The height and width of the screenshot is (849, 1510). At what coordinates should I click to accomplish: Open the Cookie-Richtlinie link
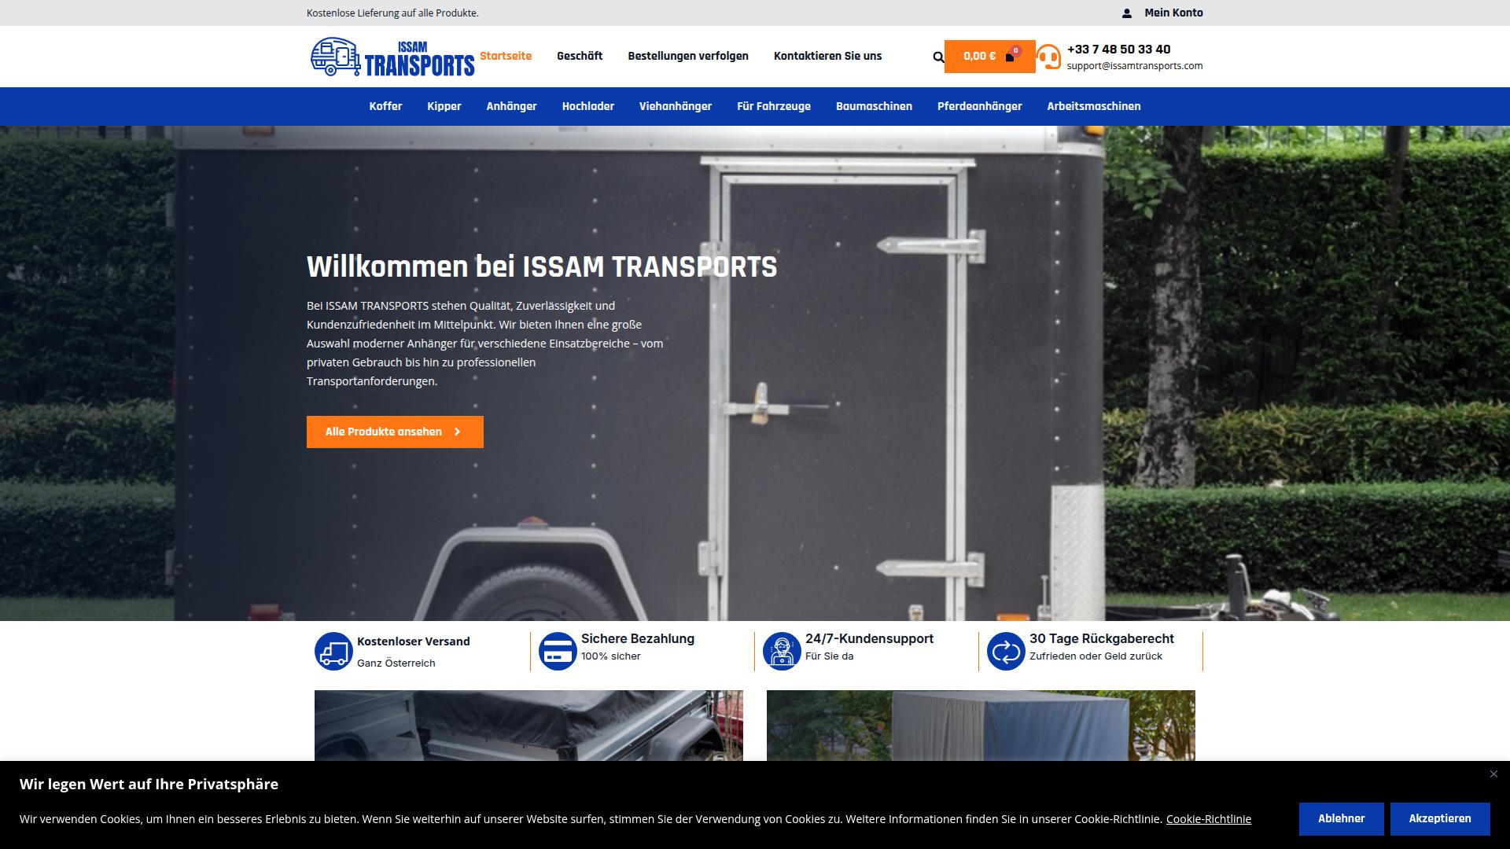pyautogui.click(x=1209, y=818)
